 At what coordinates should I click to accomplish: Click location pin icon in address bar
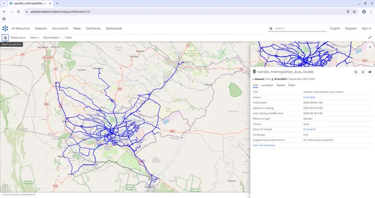[x=348, y=12]
